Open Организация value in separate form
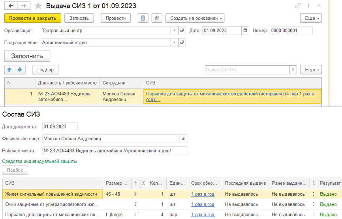Screen dimensions: 342x219 tap(182, 31)
